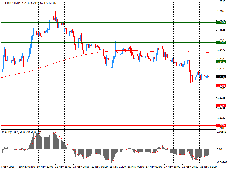Select the 1.2291 red support level label
Screen dimensions: 227x170
pos(221,86)
